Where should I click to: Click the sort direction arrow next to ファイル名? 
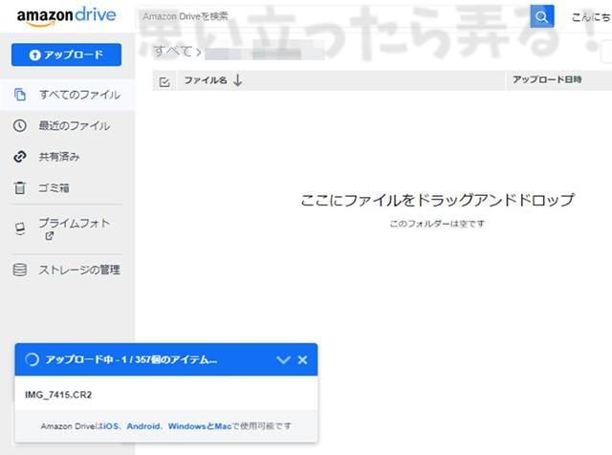pyautogui.click(x=238, y=80)
